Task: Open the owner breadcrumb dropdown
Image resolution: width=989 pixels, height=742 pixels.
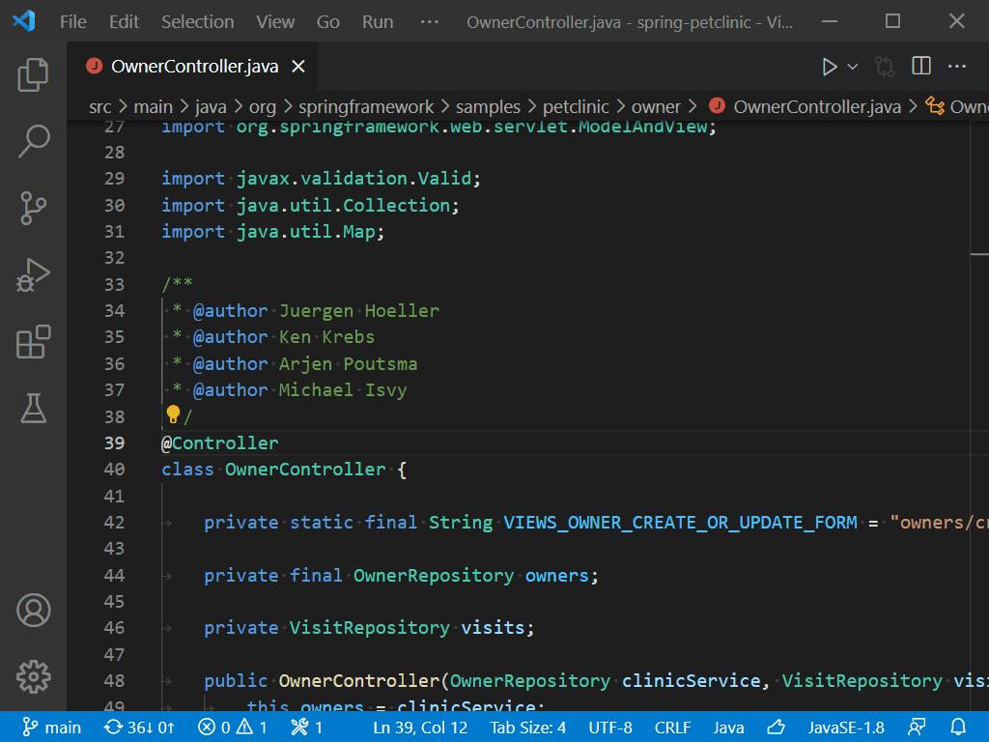Action: tap(655, 106)
